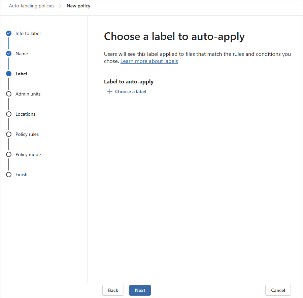Click the empty step circle for Finish
This screenshot has height=298, width=303.
point(9,175)
